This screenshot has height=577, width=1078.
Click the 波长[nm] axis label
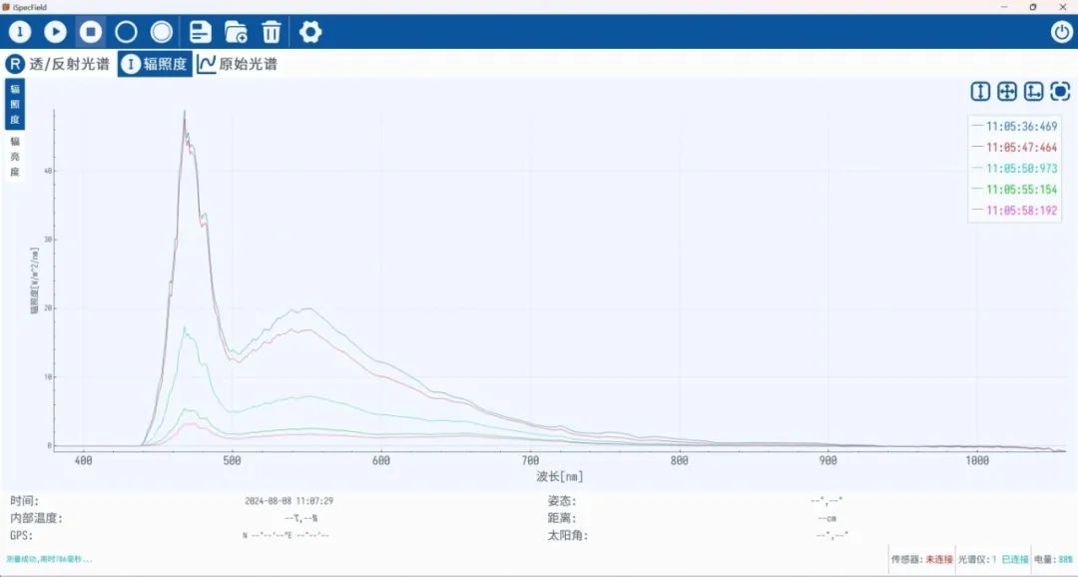[560, 476]
